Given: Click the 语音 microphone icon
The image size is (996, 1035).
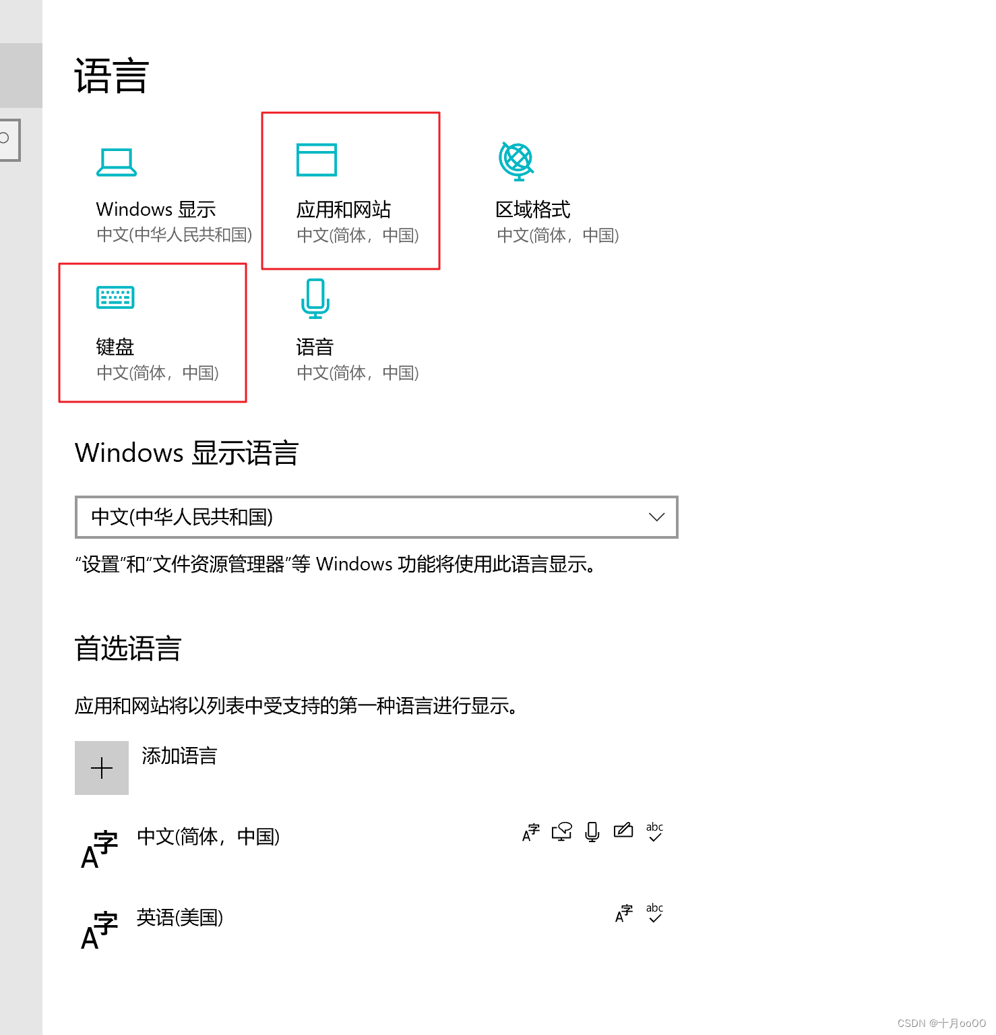Looking at the screenshot, I should 315,299.
